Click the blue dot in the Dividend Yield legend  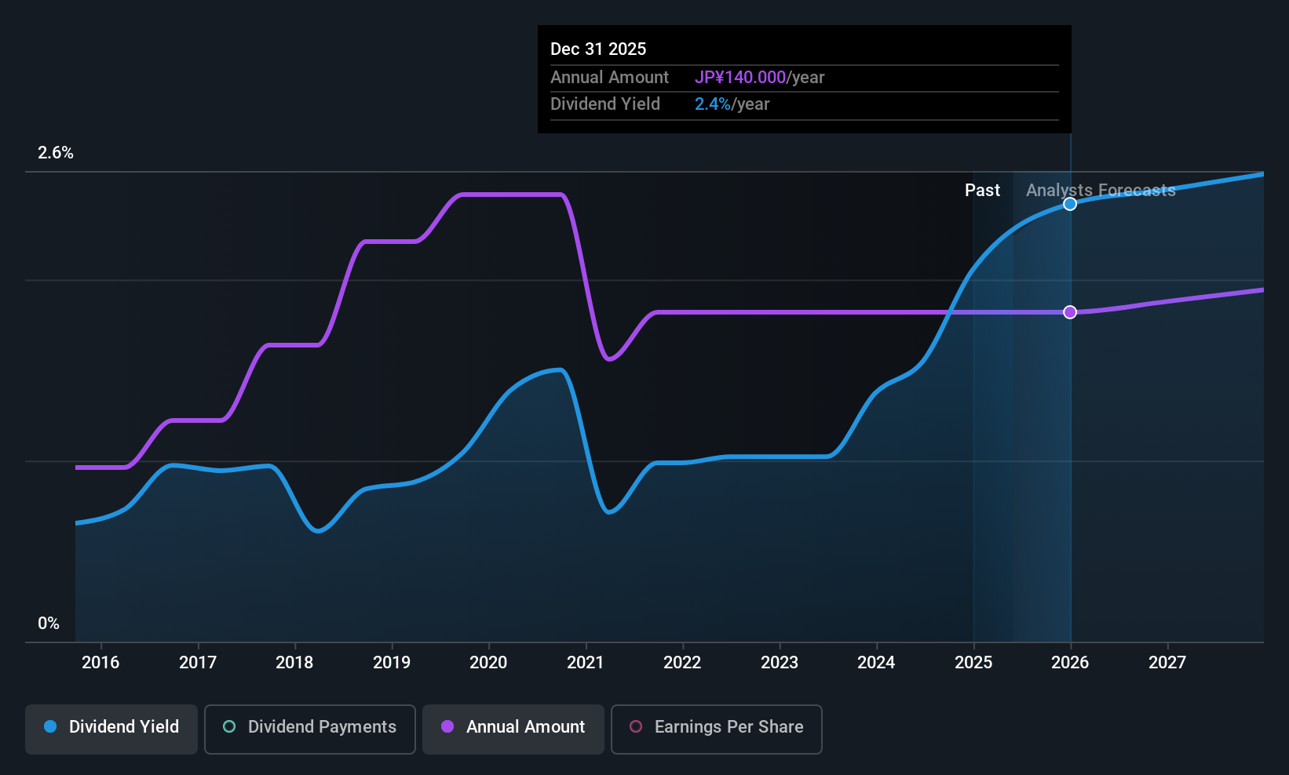(x=50, y=726)
